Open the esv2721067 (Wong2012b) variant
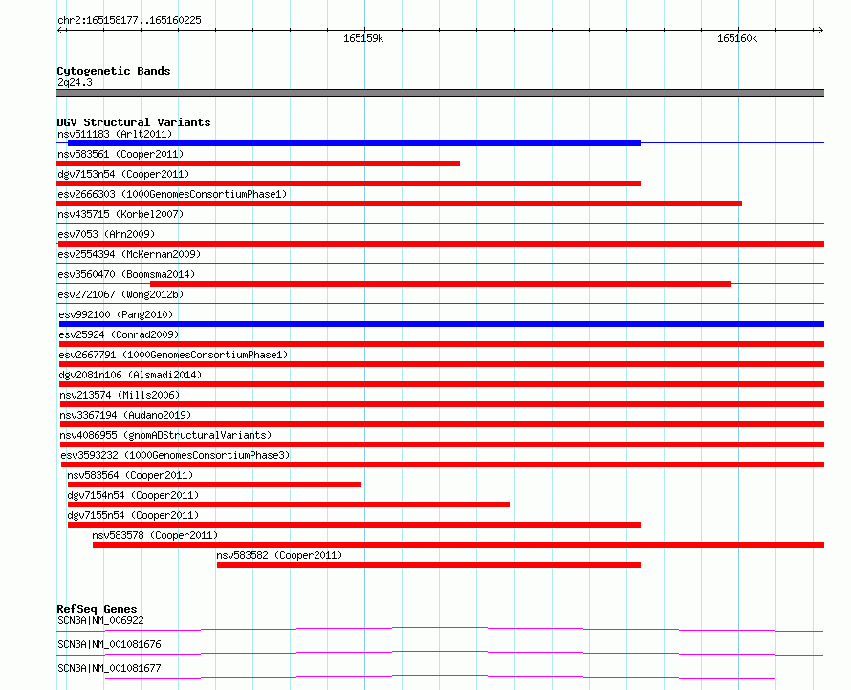The image size is (851, 690). pyautogui.click(x=440, y=303)
